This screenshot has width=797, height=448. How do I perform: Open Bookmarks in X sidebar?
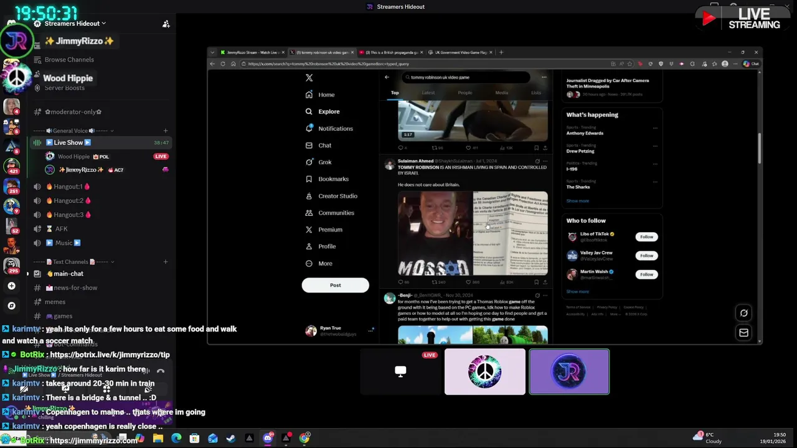point(327,179)
